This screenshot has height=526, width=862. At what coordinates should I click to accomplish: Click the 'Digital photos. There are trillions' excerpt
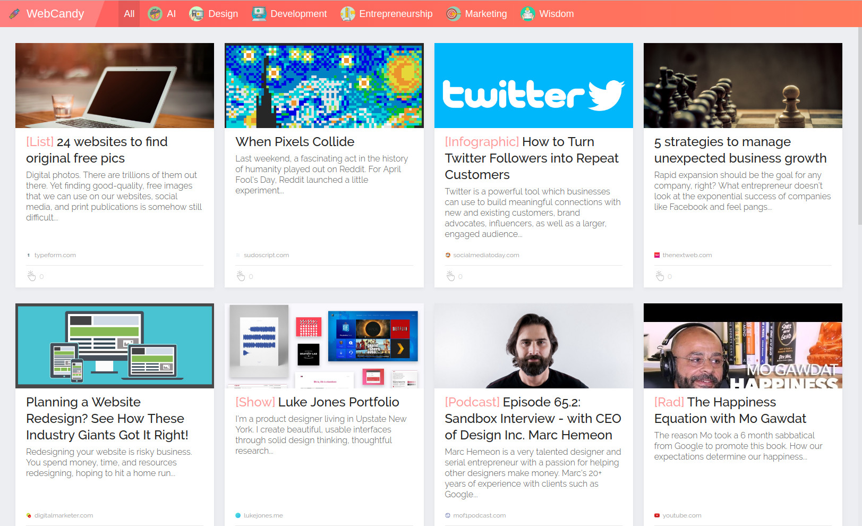coord(114,196)
